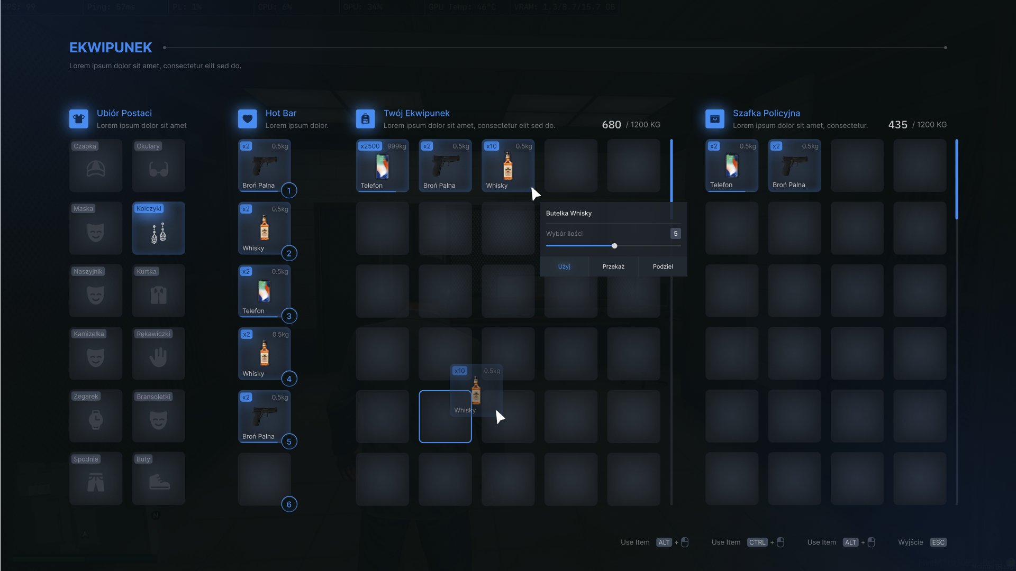Click the Hot Bar heart icon

coord(248,118)
